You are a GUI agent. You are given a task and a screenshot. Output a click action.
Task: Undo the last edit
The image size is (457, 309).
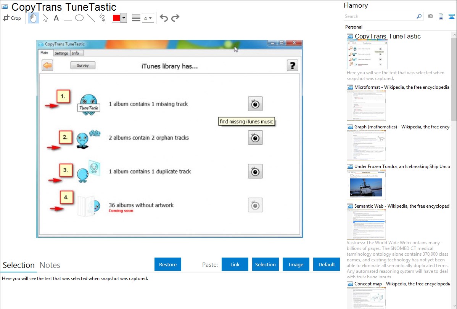pyautogui.click(x=164, y=18)
